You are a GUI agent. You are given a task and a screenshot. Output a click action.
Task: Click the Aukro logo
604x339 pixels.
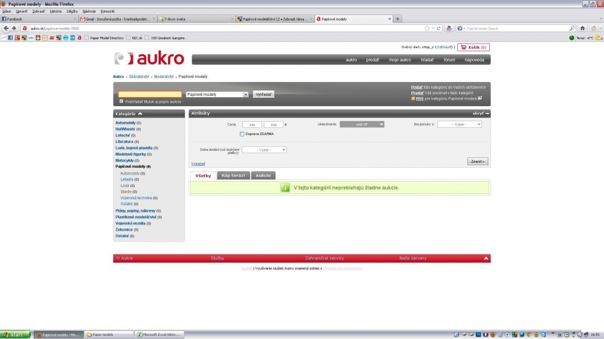pyautogui.click(x=149, y=59)
